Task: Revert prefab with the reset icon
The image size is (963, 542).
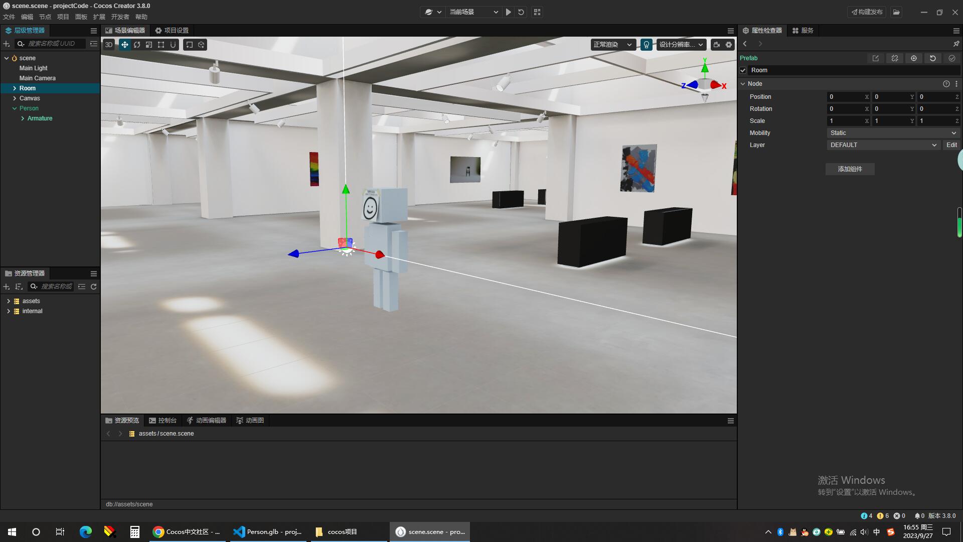Action: [x=932, y=58]
